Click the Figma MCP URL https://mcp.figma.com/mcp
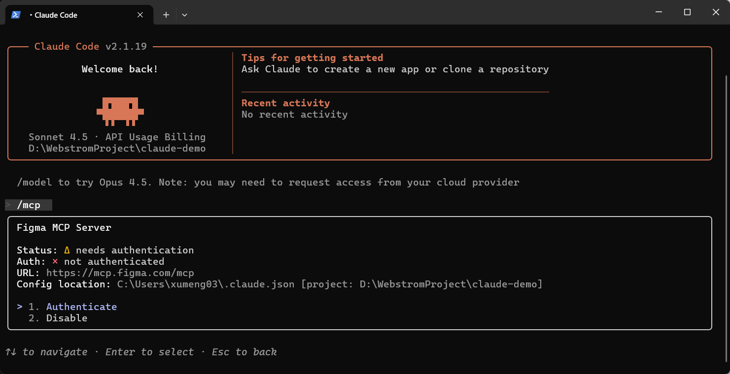The height and width of the screenshot is (374, 730). pos(120,273)
